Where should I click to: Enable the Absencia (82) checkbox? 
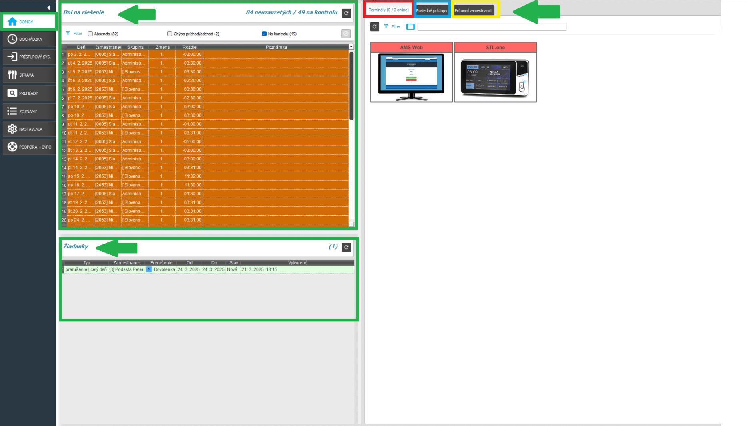(x=90, y=34)
